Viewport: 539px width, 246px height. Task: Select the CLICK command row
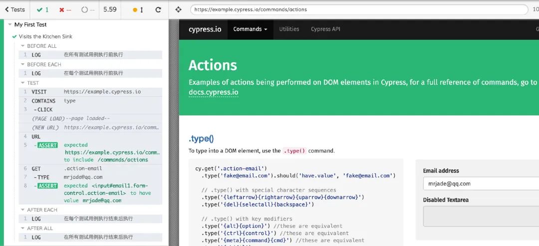[90, 110]
